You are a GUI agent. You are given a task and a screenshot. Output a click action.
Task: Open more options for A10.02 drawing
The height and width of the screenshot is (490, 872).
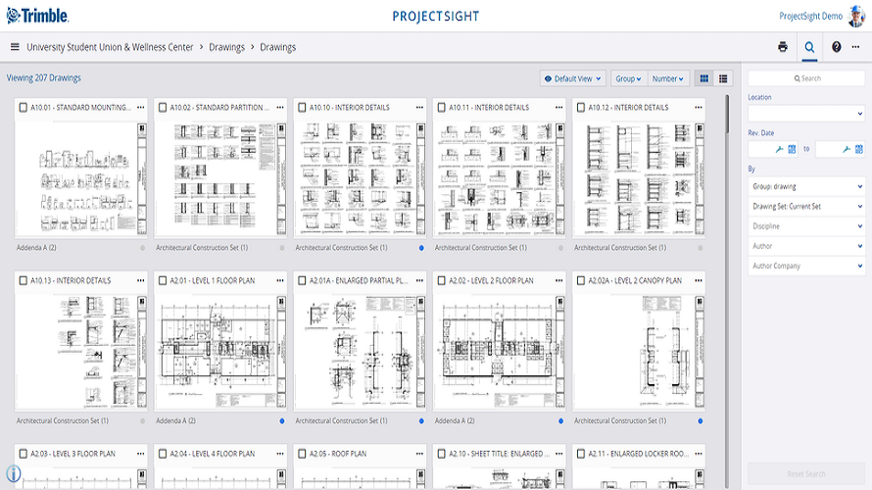click(280, 108)
